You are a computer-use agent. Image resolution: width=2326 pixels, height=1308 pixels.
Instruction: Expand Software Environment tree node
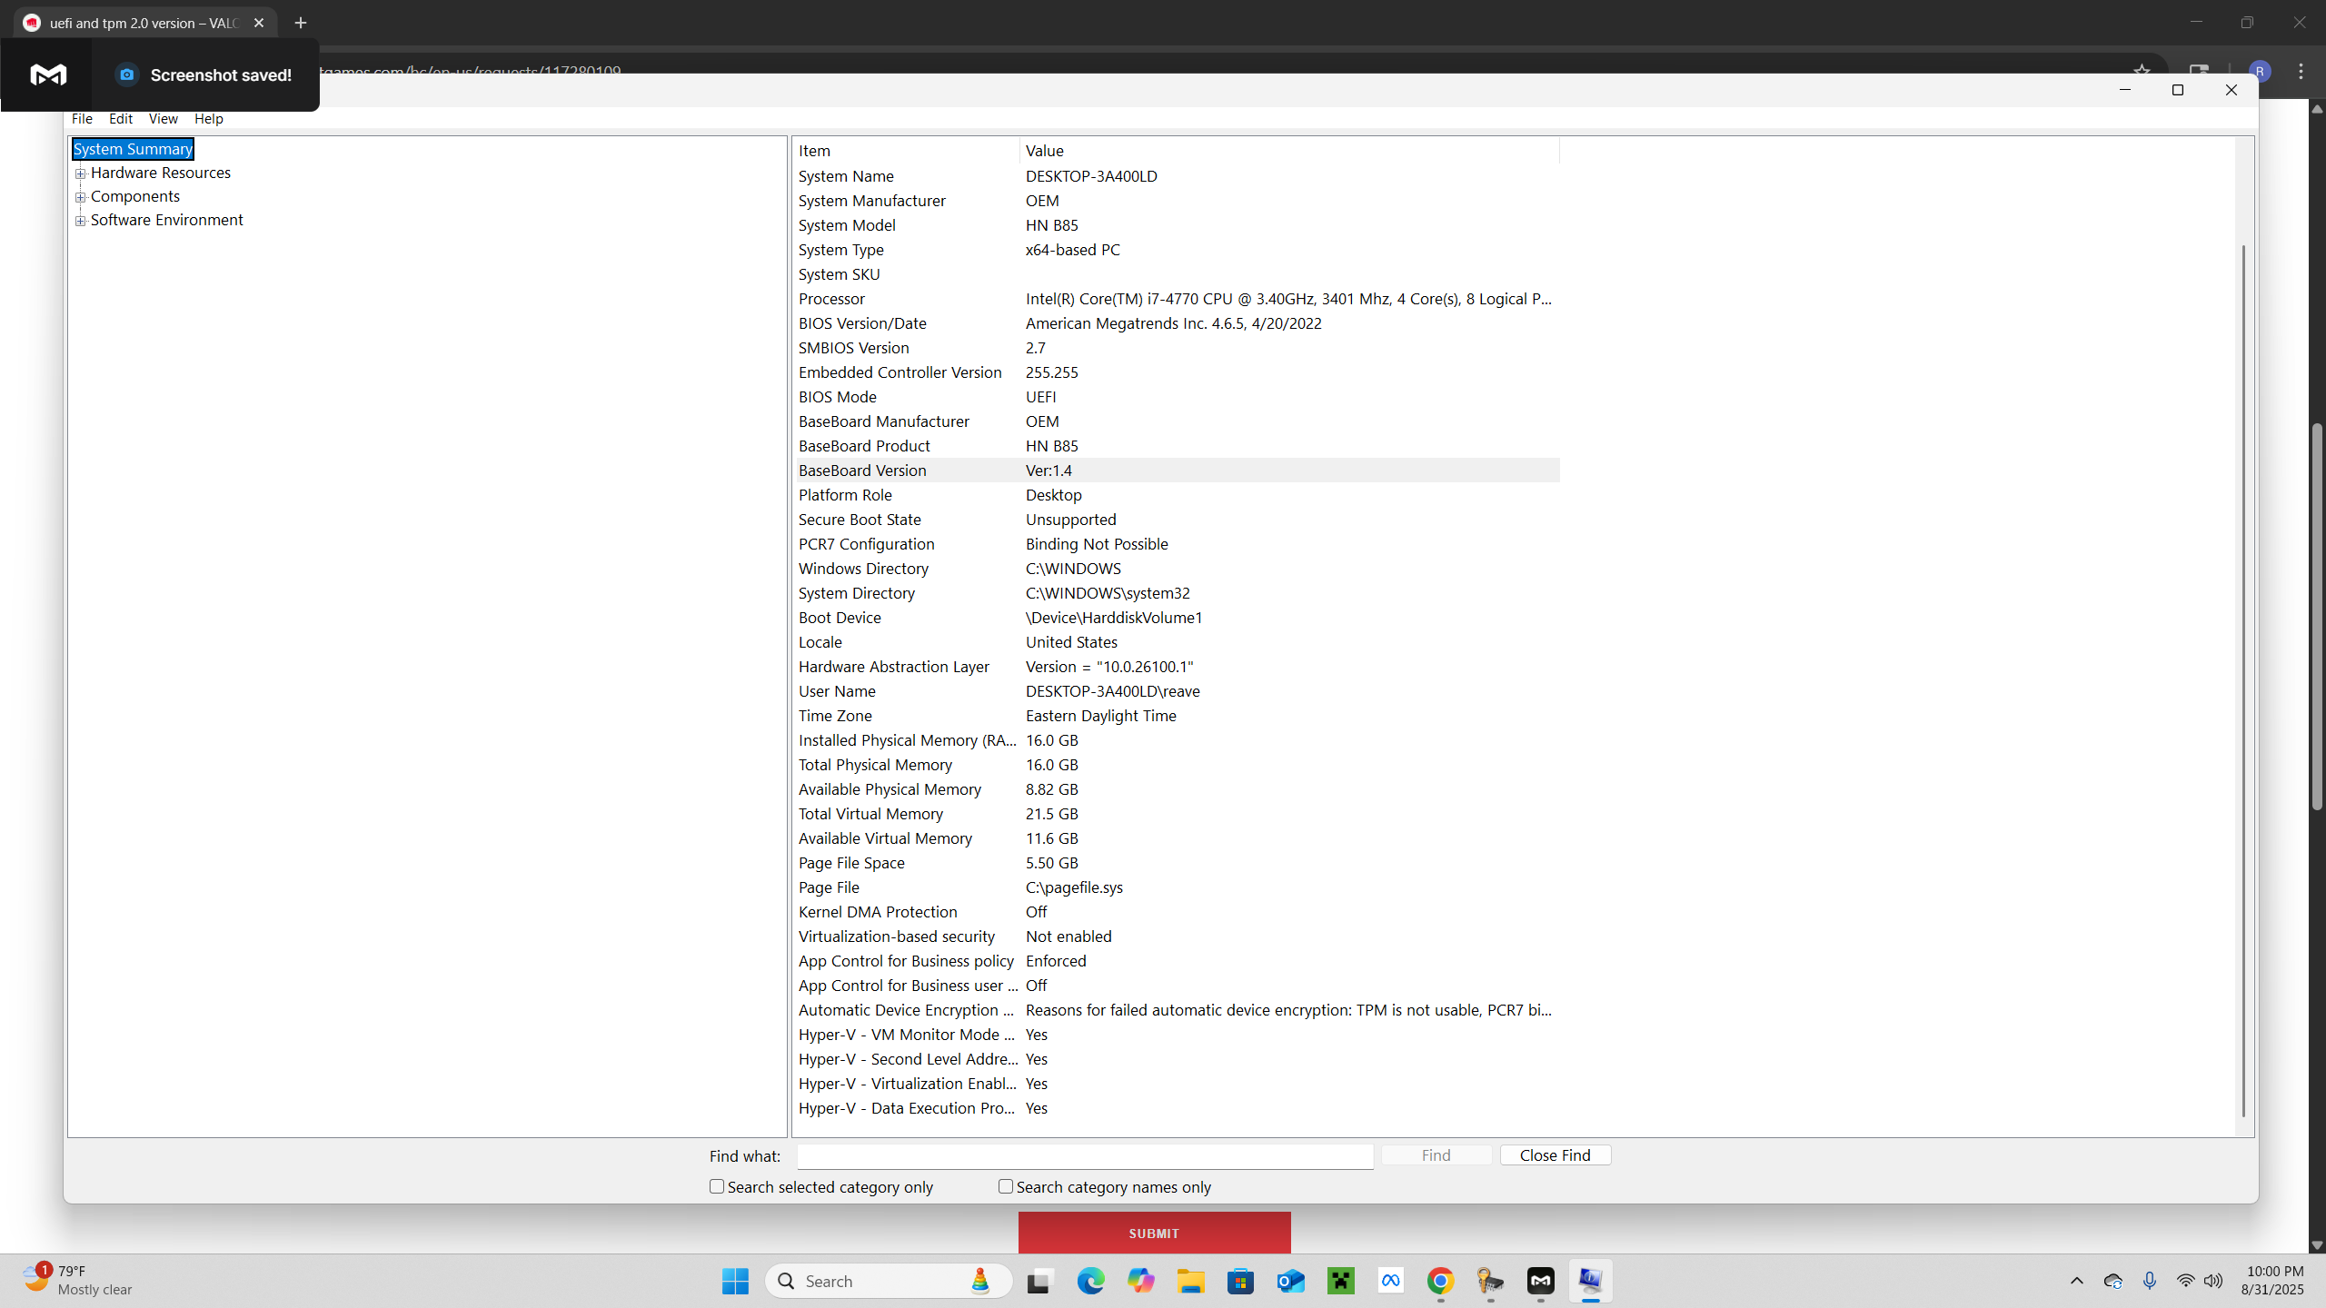(81, 221)
